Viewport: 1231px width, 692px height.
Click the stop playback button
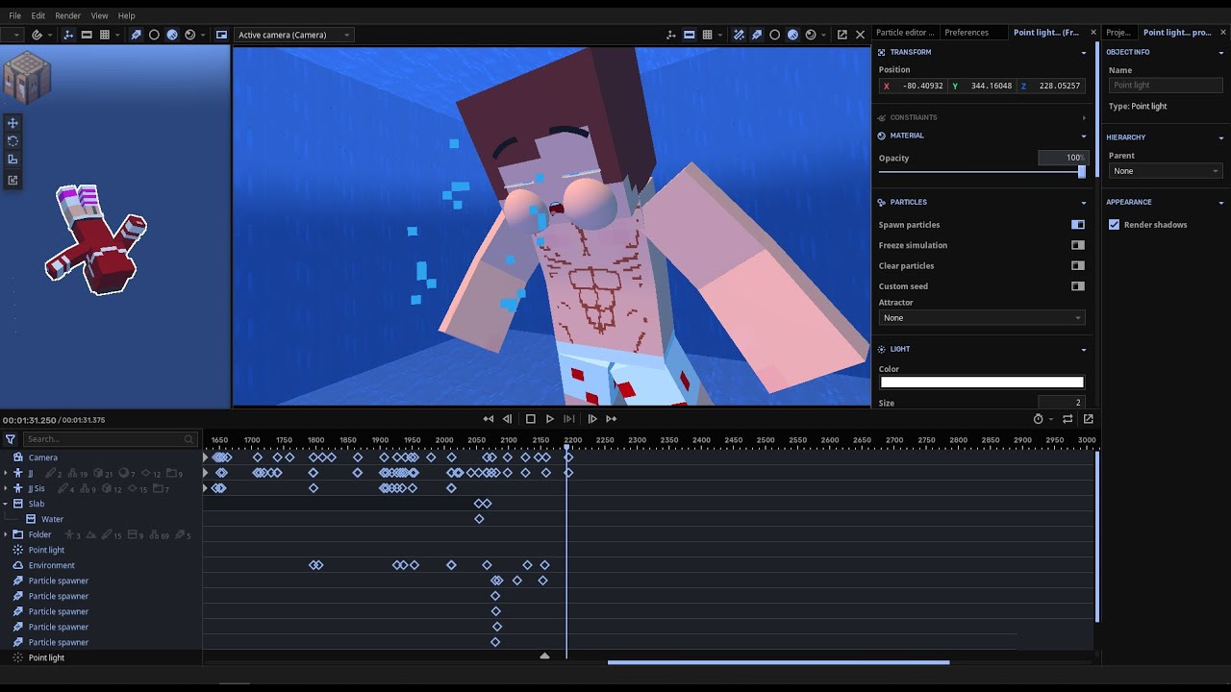pos(530,419)
